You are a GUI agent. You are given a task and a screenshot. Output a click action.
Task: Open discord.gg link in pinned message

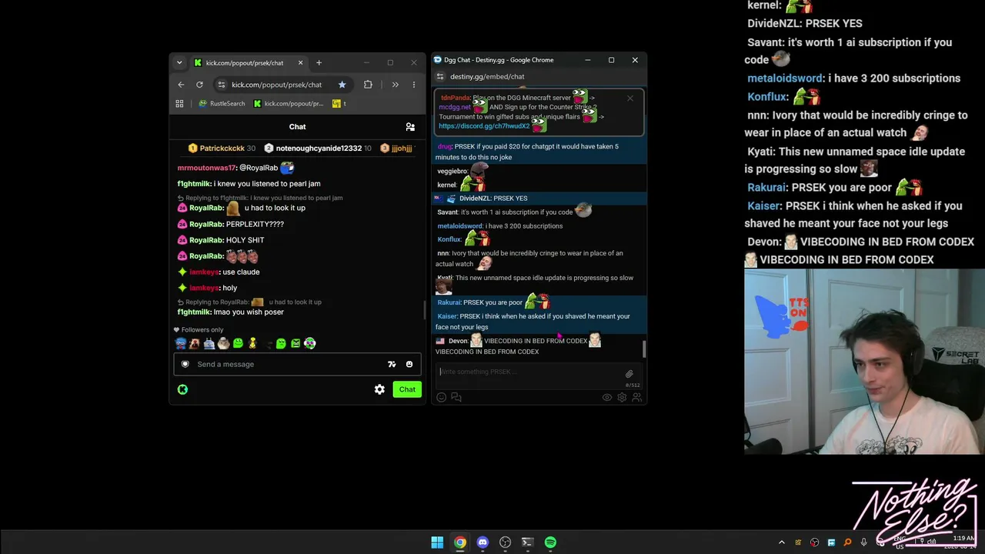point(484,126)
